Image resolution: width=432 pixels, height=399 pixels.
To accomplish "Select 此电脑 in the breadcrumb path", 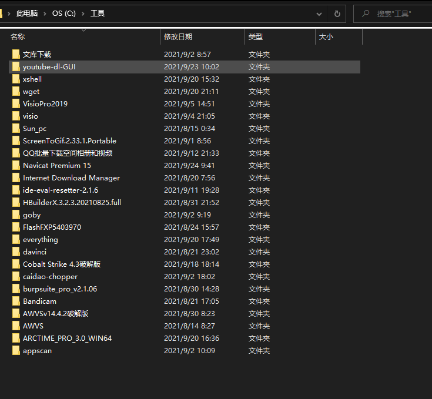I will coord(27,13).
